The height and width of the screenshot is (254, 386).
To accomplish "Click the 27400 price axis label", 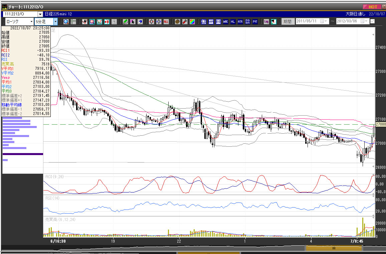I will (381, 47).
